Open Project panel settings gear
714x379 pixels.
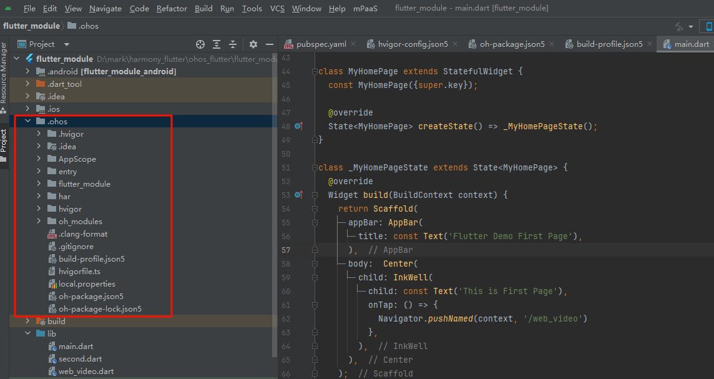253,44
